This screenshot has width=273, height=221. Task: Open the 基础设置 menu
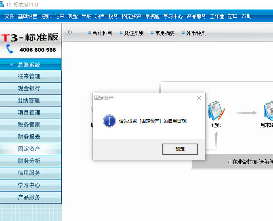click(27, 16)
